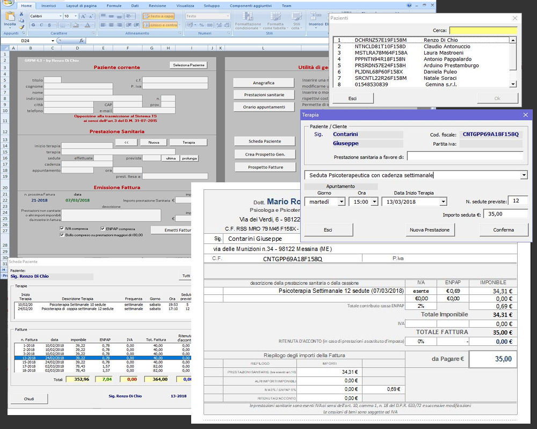
Task: Open the accounting number format dropdown
Action: coord(195,25)
